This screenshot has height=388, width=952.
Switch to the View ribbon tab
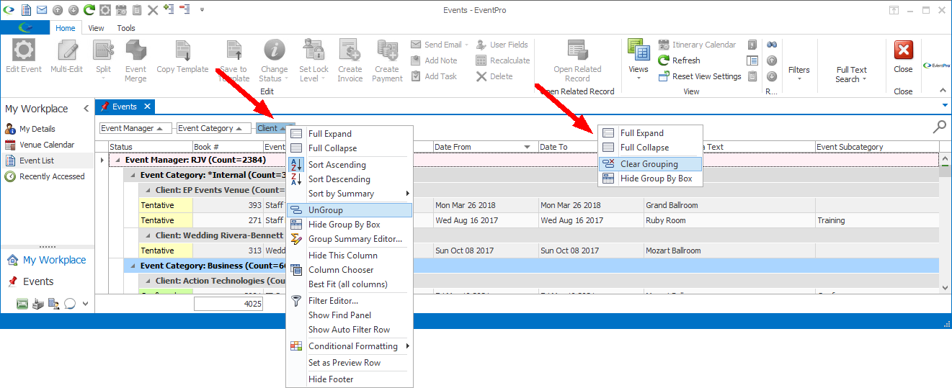click(96, 28)
